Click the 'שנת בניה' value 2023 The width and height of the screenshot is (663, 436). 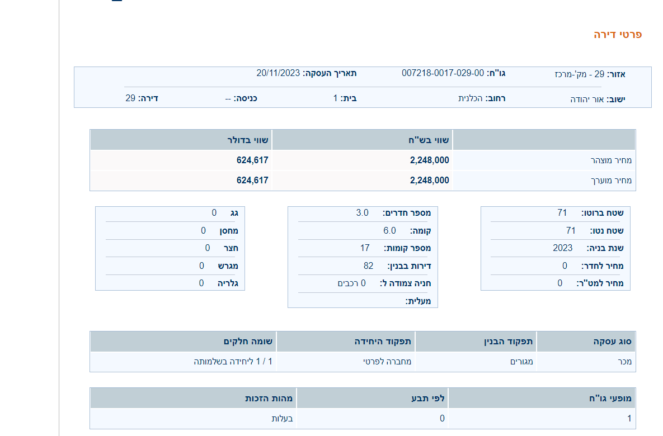[x=562, y=248]
